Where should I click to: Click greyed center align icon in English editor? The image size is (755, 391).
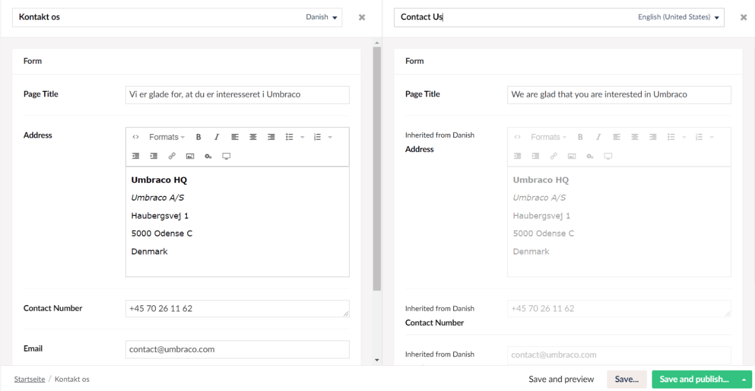(634, 137)
